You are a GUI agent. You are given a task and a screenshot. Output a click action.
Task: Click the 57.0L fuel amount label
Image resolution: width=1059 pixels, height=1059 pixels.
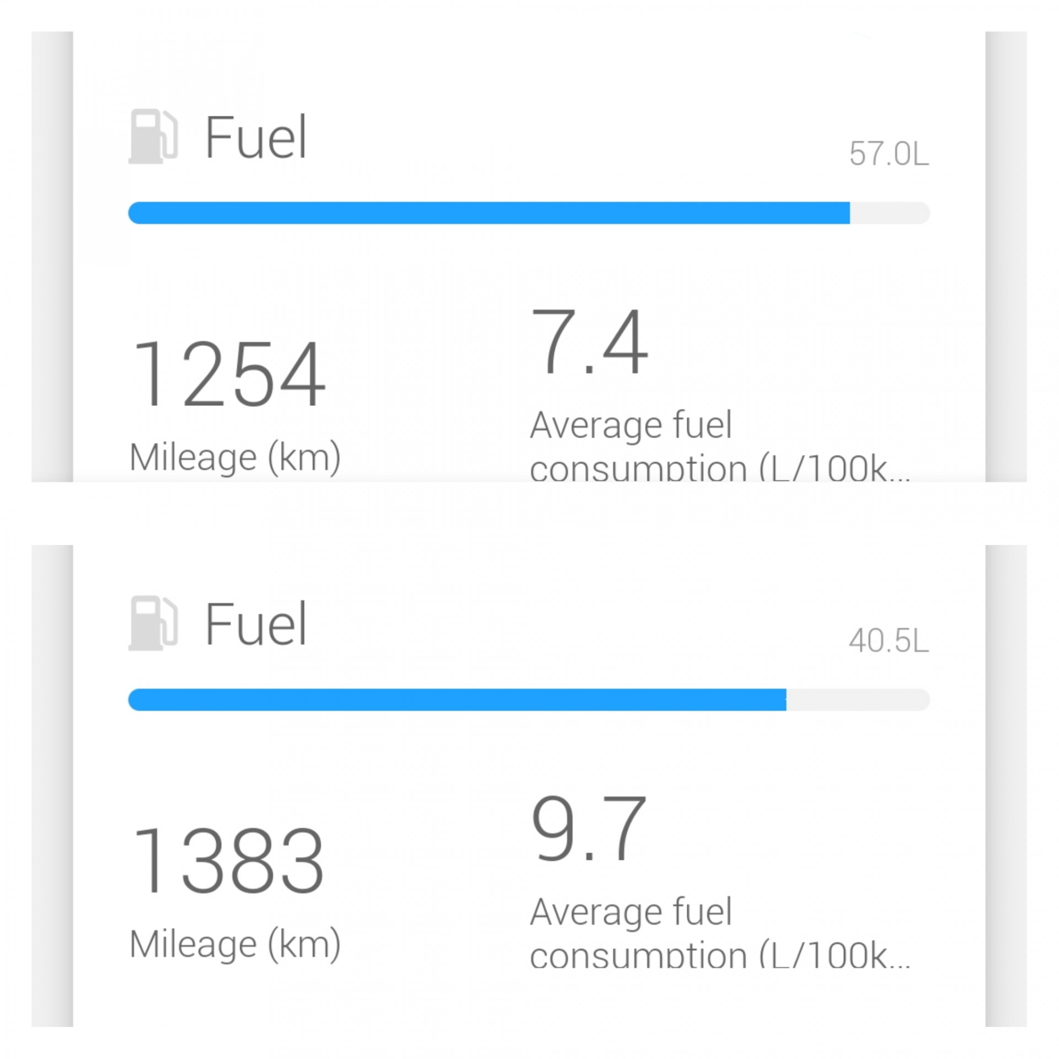[889, 153]
